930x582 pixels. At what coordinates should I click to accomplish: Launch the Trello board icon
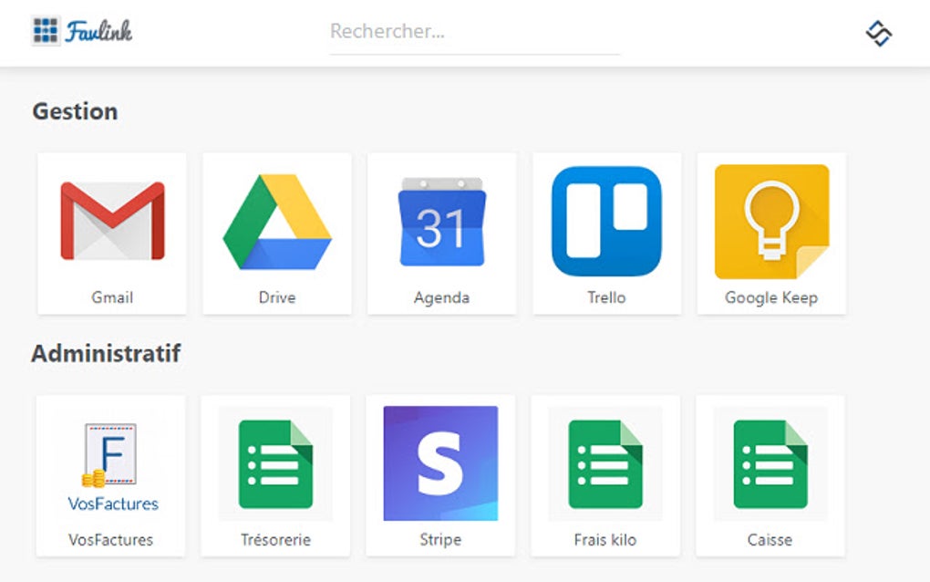pyautogui.click(x=606, y=222)
